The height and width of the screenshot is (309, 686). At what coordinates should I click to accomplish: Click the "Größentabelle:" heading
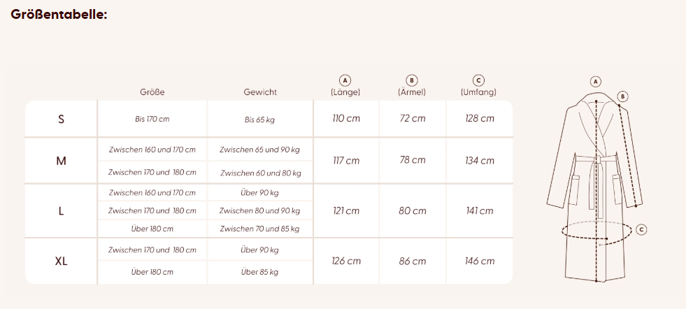59,13
